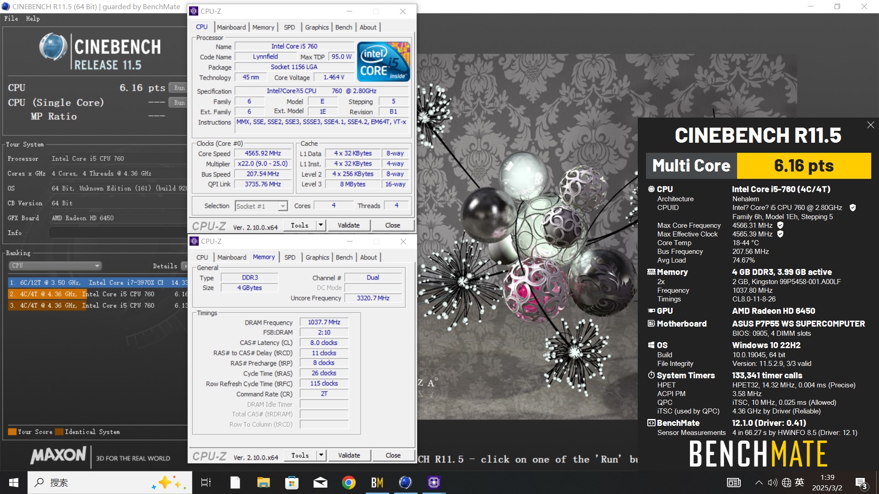Click the search highlights sparkle icon
This screenshot has width=879, height=494.
tap(168, 483)
